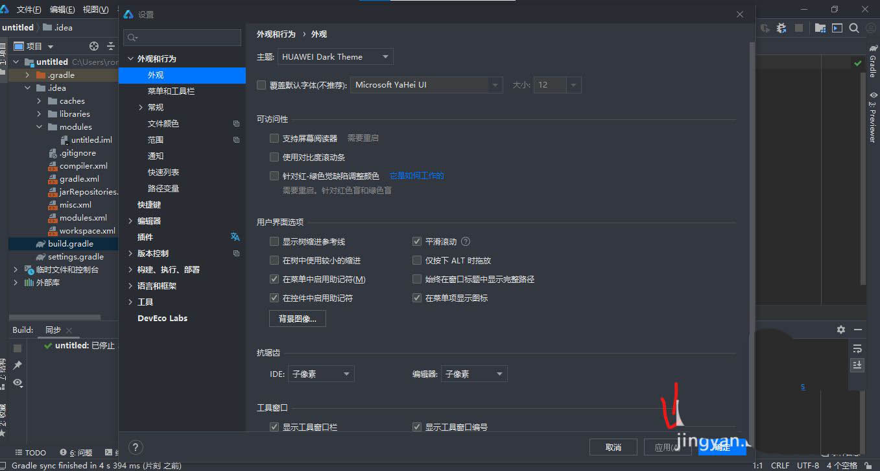The width and height of the screenshot is (880, 471).
Task: Open the 它是如何工作的 link
Action: 416,176
